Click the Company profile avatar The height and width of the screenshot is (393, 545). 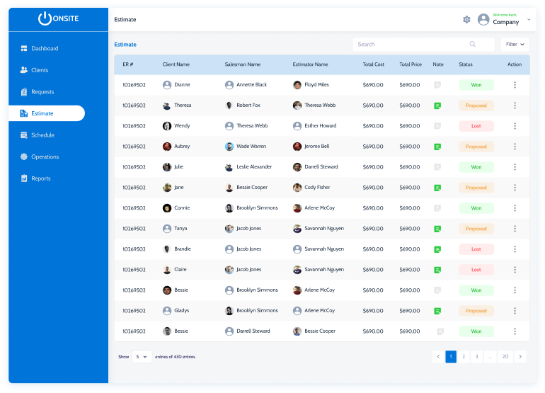[483, 20]
